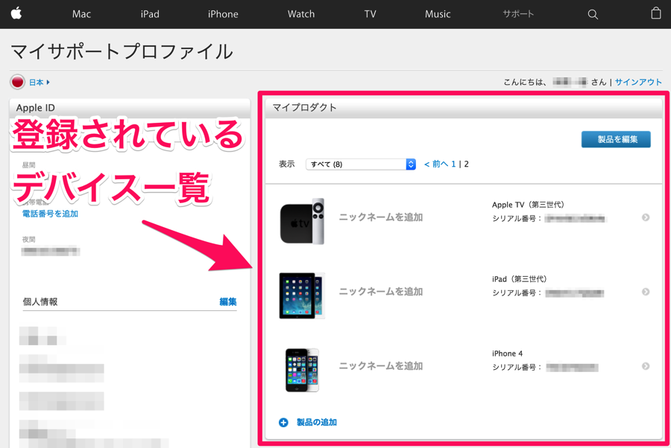
Task: Open the Watch menu item
Action: pyautogui.click(x=301, y=14)
